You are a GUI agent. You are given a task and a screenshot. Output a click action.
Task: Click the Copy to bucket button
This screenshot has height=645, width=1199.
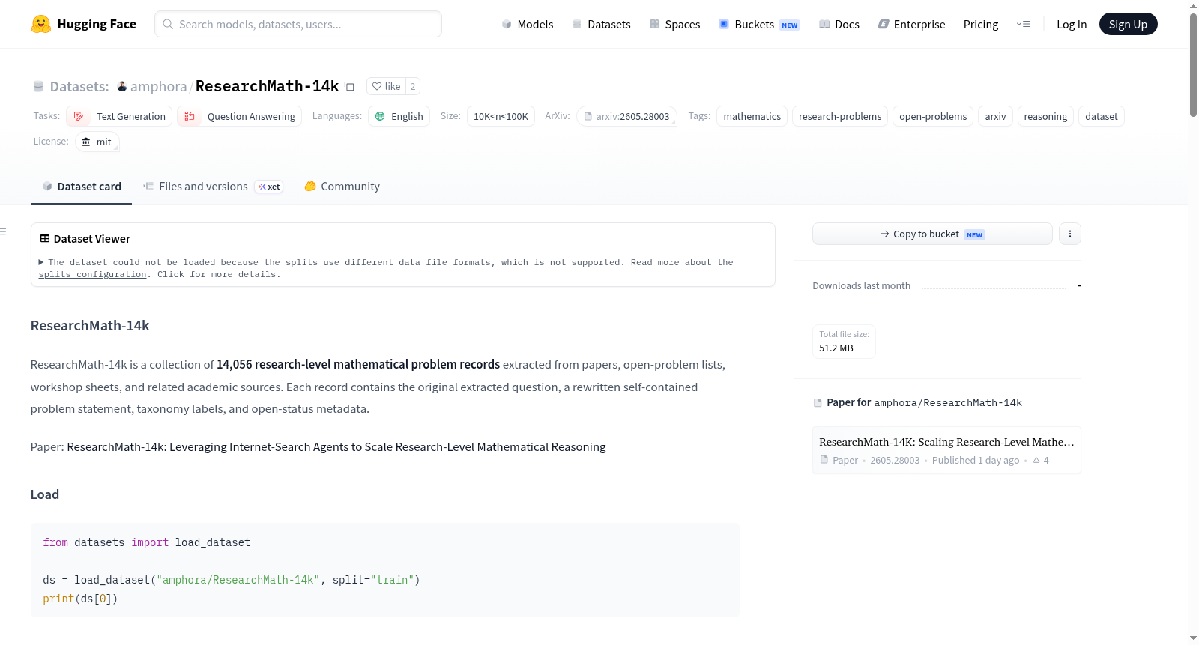click(x=932, y=234)
